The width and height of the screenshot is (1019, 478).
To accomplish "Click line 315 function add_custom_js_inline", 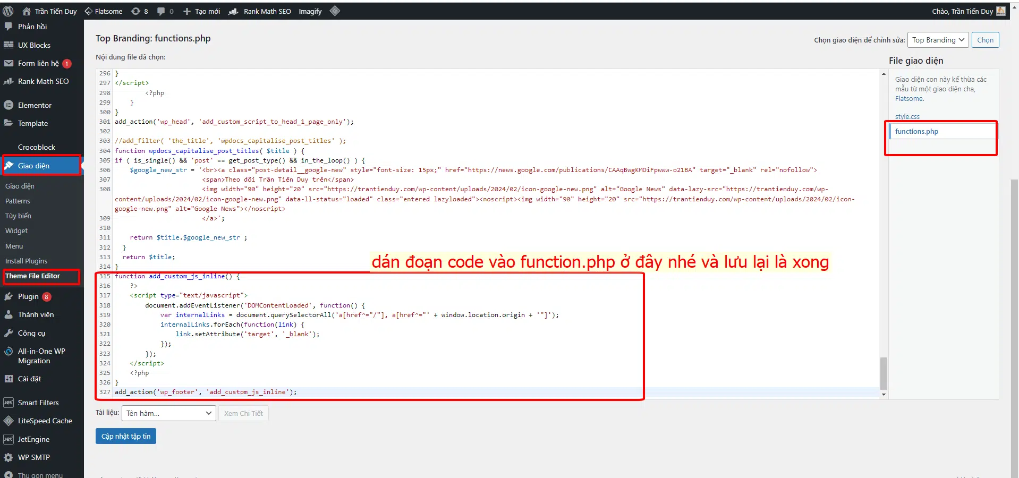I will coord(177,276).
